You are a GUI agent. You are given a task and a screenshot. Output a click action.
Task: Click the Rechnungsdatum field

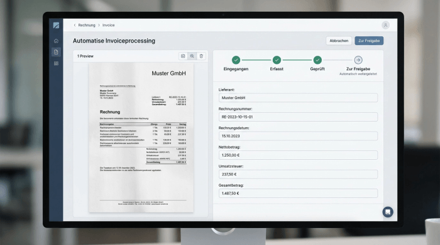point(298,136)
